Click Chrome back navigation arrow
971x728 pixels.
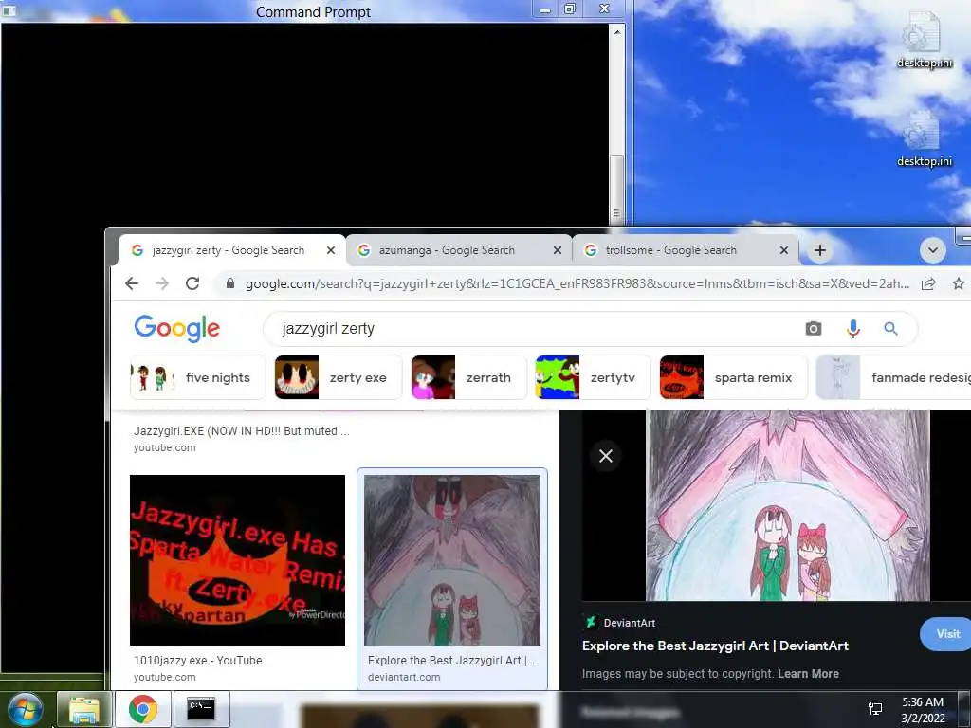pyautogui.click(x=131, y=283)
